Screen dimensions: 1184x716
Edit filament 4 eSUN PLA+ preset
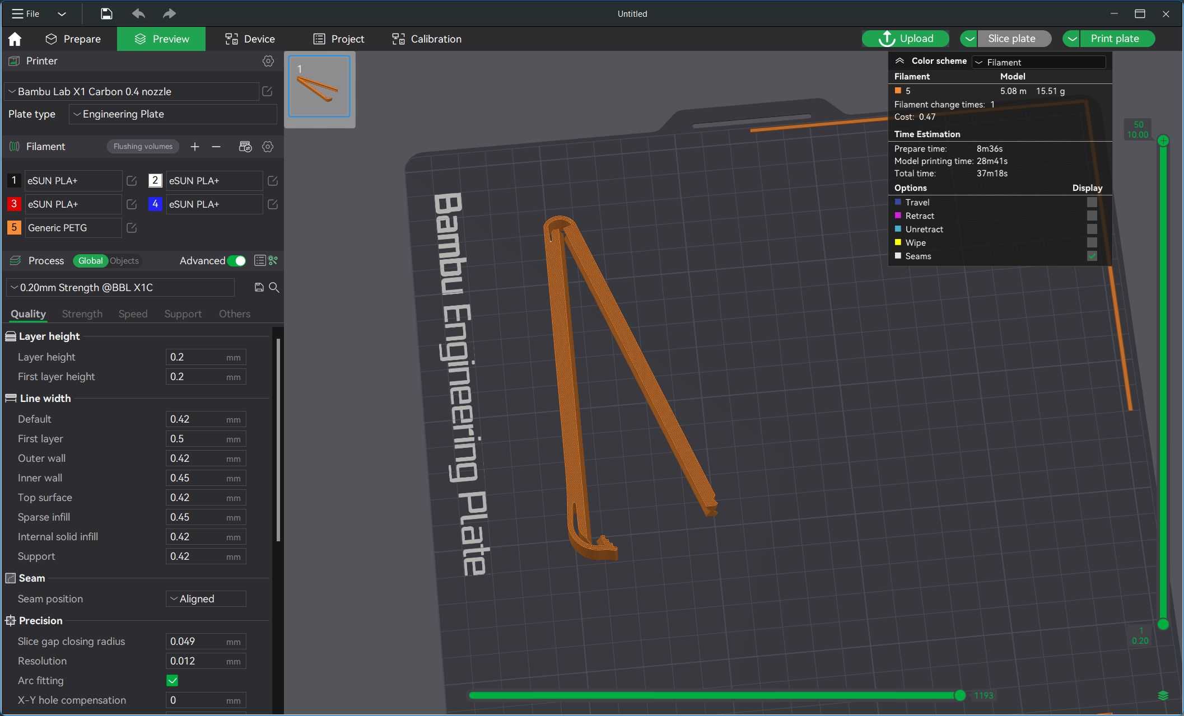[273, 204]
